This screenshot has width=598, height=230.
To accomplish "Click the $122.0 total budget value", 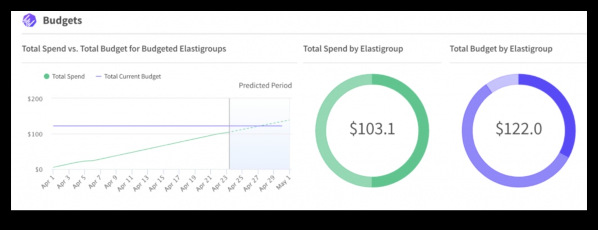I will (519, 129).
